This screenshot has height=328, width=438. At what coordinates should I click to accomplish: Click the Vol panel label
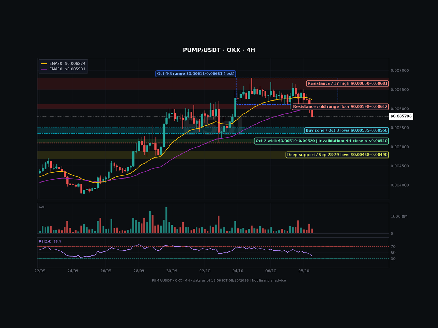42,207
